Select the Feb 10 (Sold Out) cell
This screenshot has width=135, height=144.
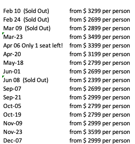(x=26, y=11)
